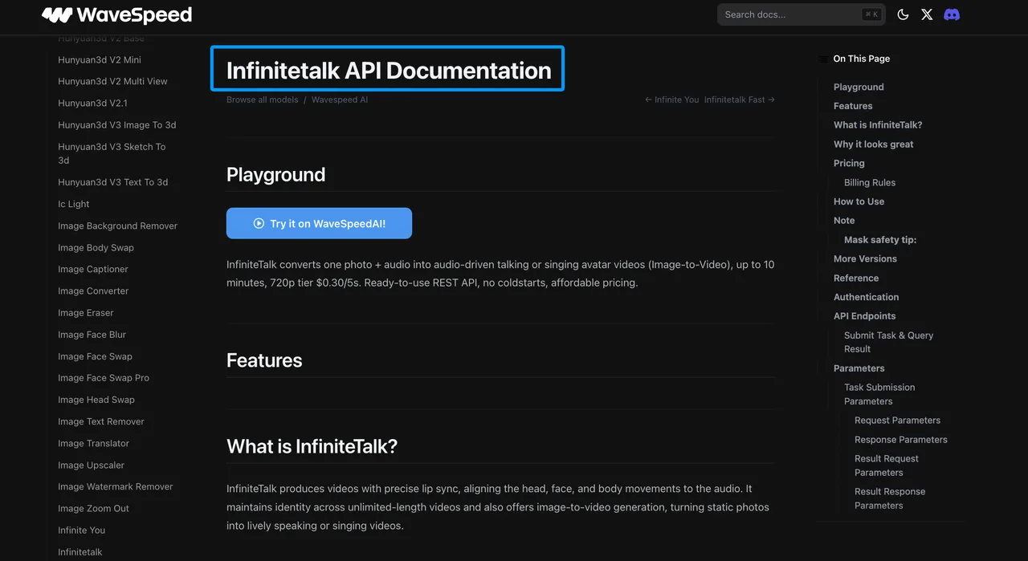Open Image Face Swap page
1028x561 pixels.
(95, 356)
